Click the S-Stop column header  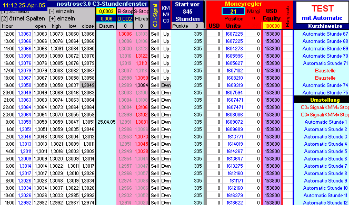click(141, 11)
